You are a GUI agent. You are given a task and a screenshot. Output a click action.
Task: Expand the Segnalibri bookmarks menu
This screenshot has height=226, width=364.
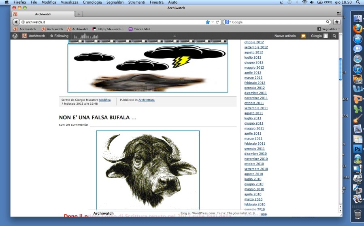coord(327,29)
